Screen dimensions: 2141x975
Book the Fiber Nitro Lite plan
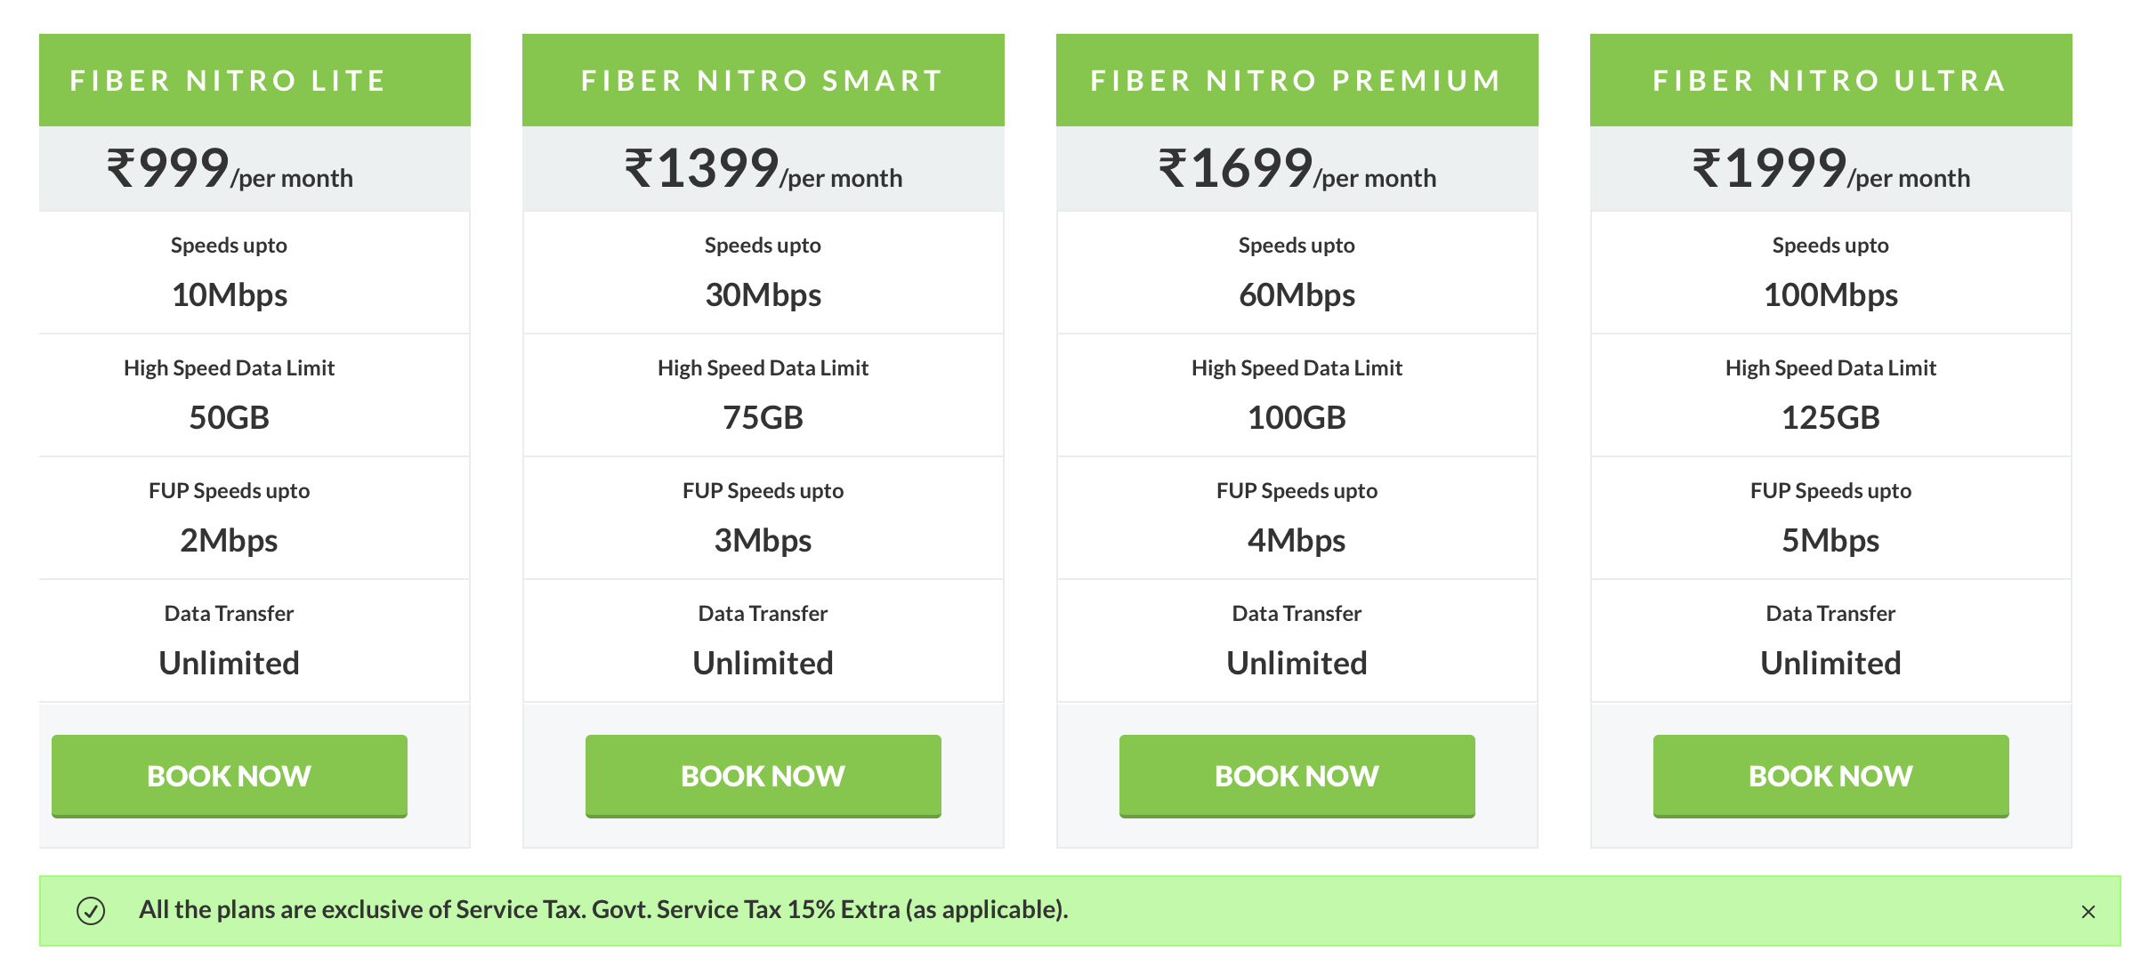click(x=230, y=776)
